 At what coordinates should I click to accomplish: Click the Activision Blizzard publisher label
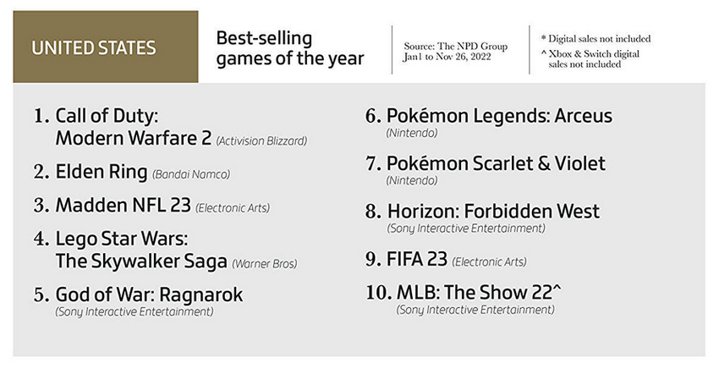pos(261,140)
